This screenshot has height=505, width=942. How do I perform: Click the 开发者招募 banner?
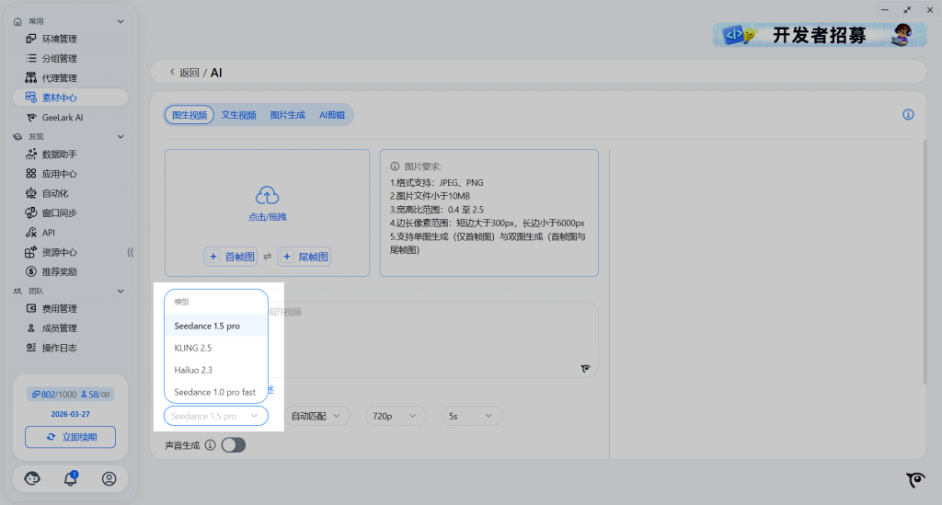tap(817, 35)
